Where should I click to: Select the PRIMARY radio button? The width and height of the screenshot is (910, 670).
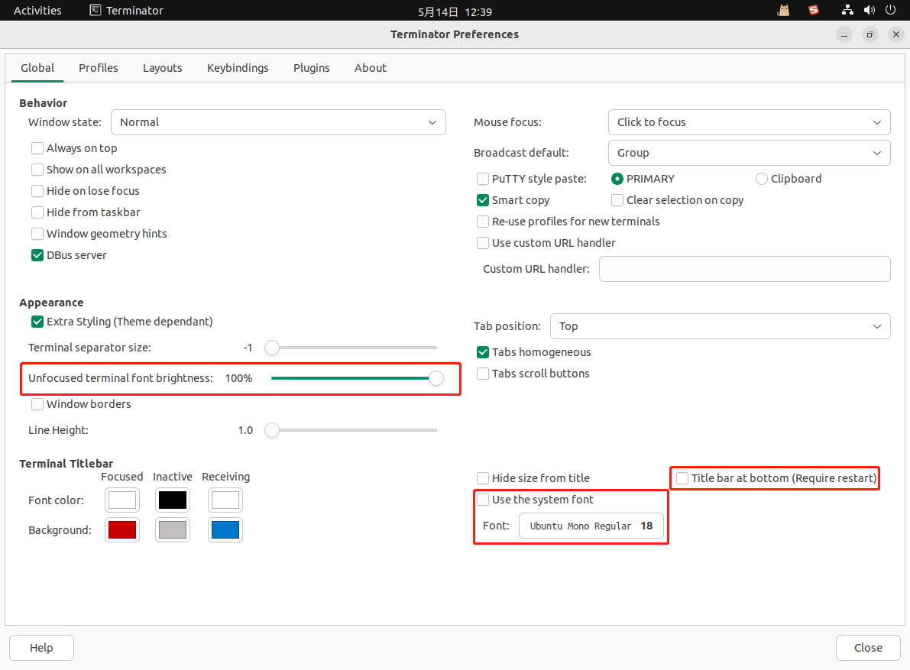click(x=617, y=179)
